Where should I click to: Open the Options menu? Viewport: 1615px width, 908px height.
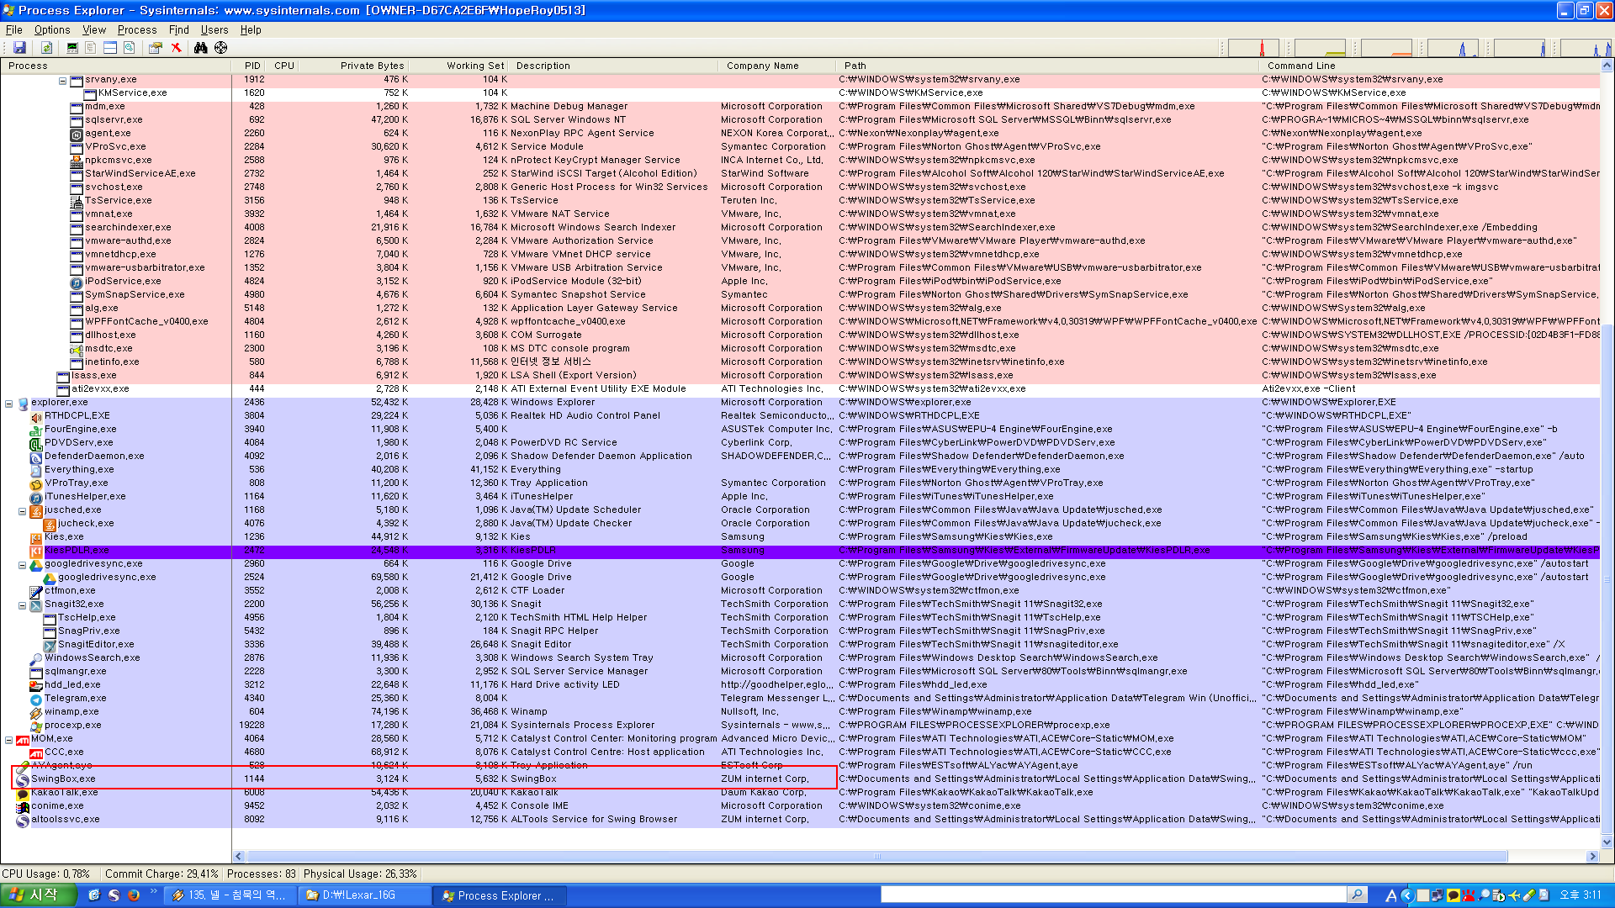[x=52, y=29]
